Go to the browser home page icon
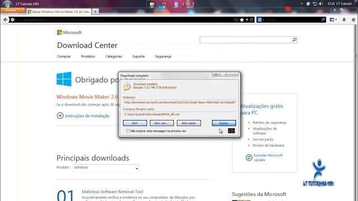This screenshot has width=358, height=201. [x=353, y=20]
